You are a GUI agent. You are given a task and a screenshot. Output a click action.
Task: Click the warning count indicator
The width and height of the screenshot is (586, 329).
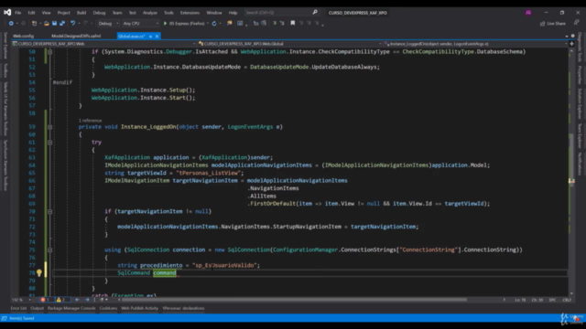[x=61, y=300]
